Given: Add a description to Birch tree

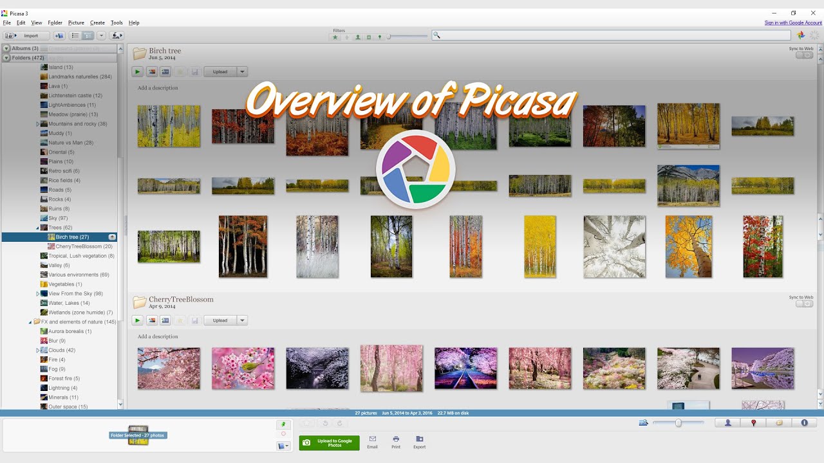Looking at the screenshot, I should click(x=158, y=88).
